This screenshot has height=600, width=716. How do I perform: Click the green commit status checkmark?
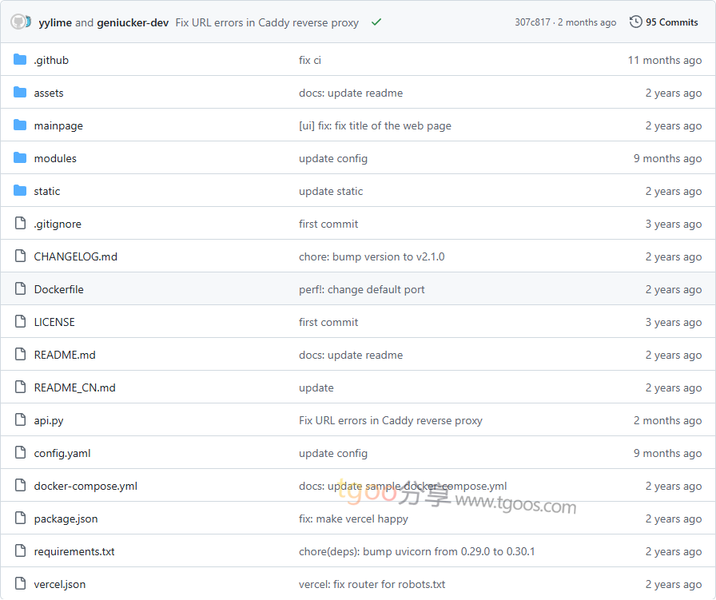376,22
